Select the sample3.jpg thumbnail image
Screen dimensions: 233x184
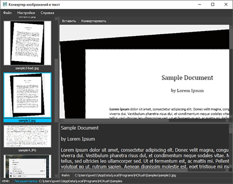click(x=28, y=95)
